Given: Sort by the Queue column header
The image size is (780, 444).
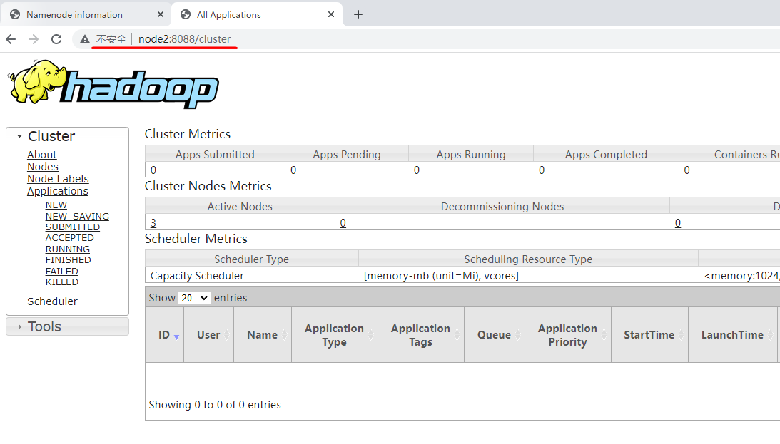Looking at the screenshot, I should pos(494,335).
